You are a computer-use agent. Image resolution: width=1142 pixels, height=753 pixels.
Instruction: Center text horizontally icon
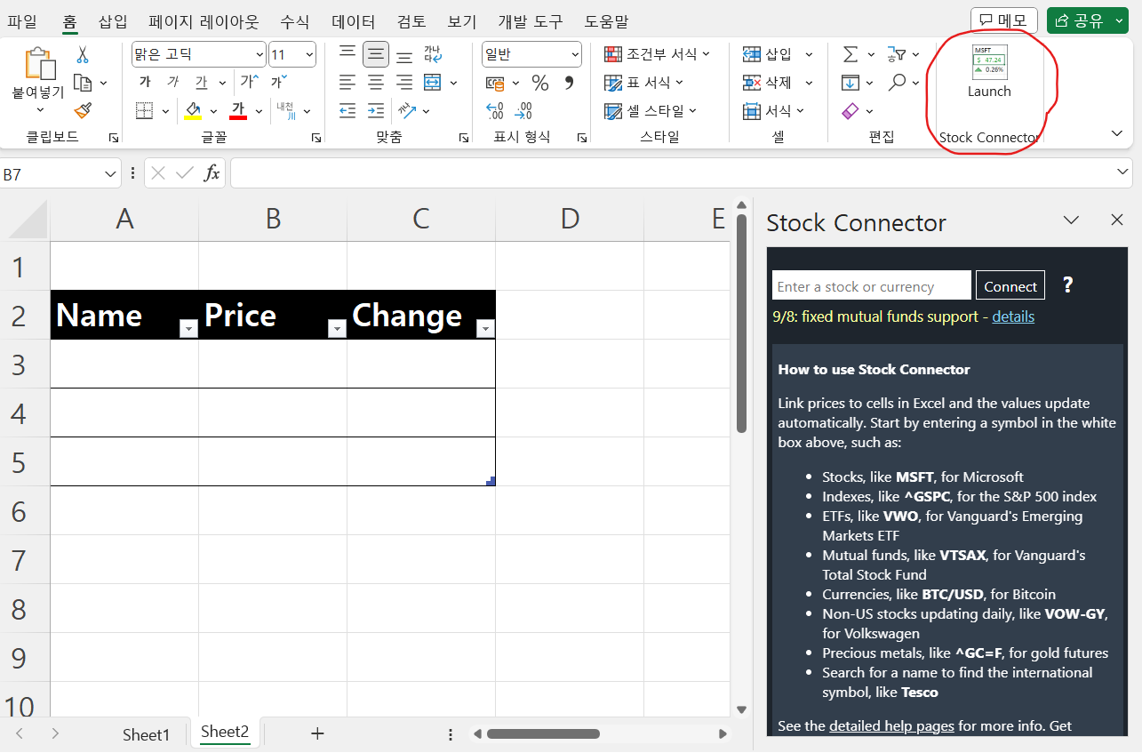point(376,83)
